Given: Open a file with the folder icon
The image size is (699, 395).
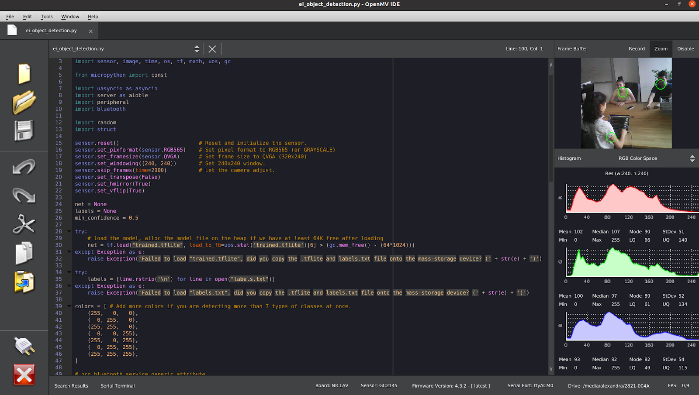Looking at the screenshot, I should pyautogui.click(x=24, y=102).
